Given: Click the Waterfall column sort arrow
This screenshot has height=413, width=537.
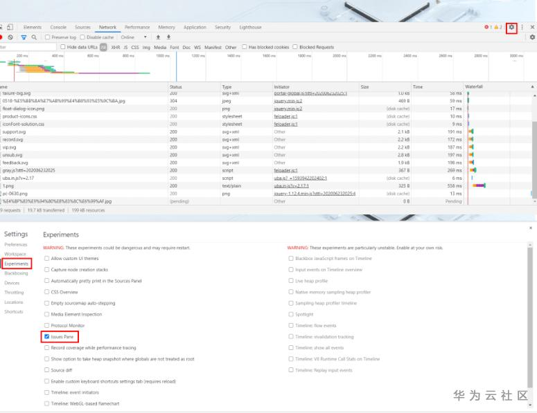Looking at the screenshot, I should pyautogui.click(x=532, y=87).
